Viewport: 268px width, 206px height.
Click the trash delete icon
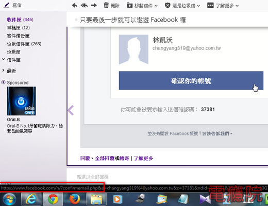pyautogui.click(x=106, y=5)
